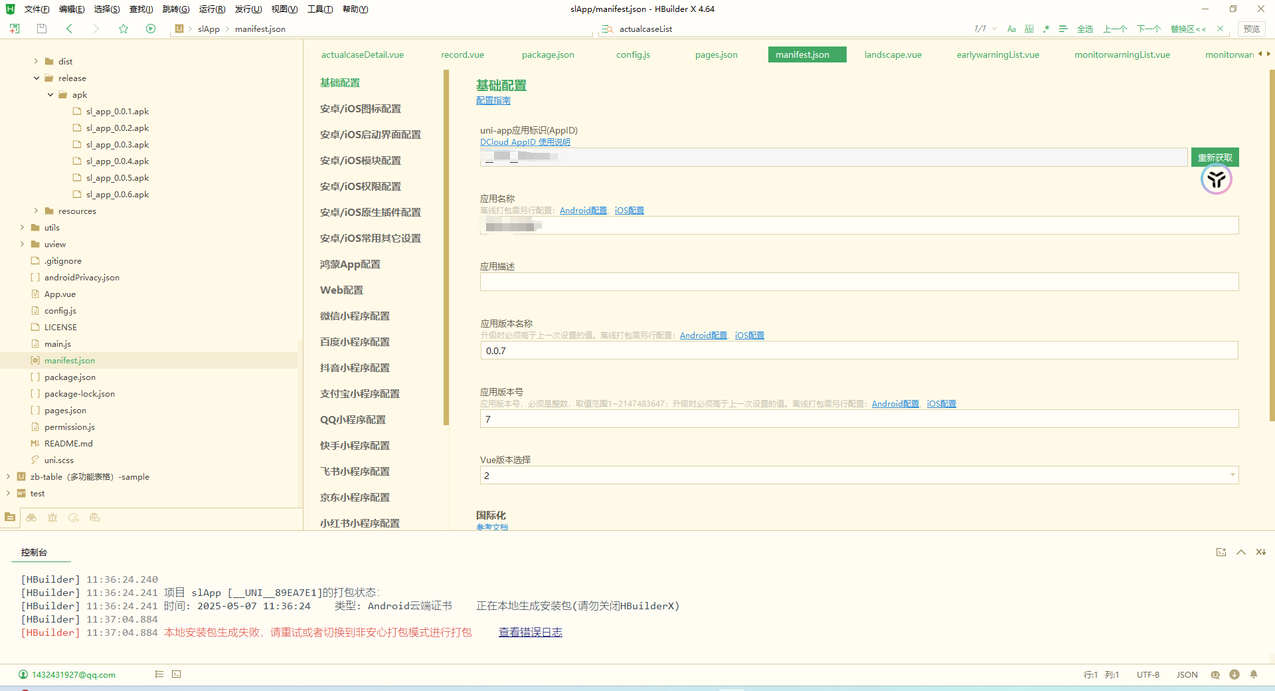Open the DCloud AppID 使用说明 link

525,142
